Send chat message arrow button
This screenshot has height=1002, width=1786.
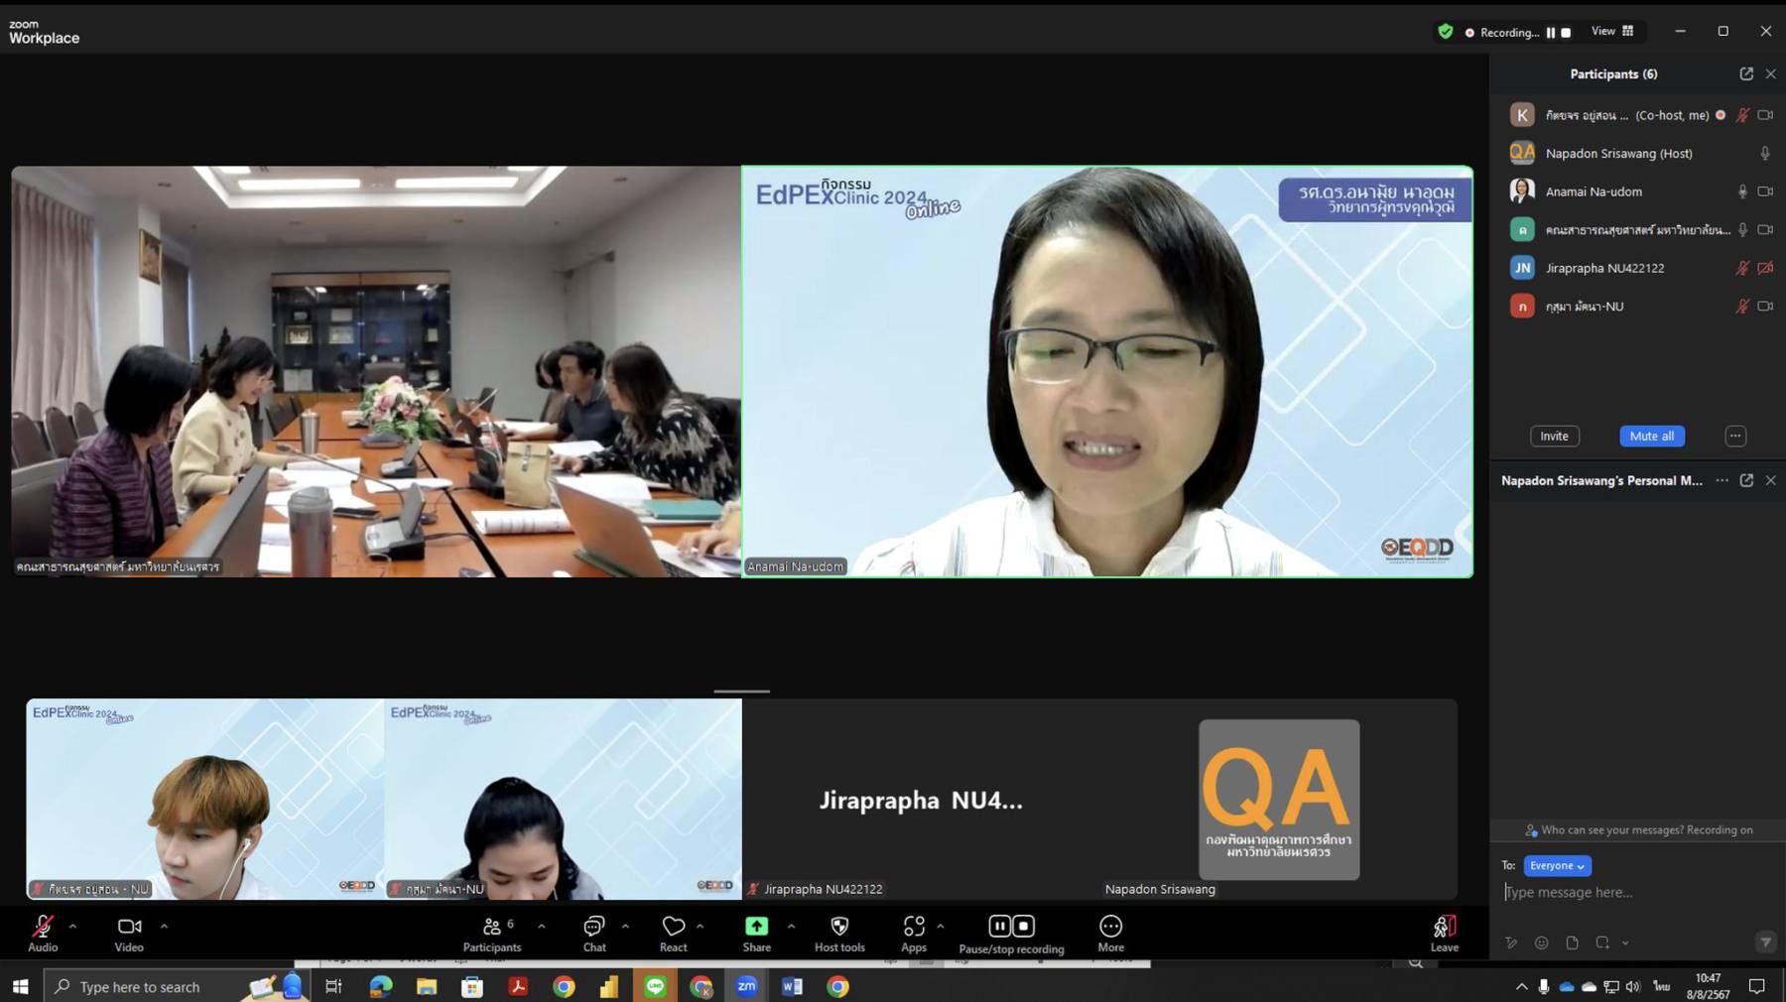1765,942
